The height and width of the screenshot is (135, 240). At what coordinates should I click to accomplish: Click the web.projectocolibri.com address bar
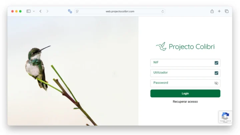pyautogui.click(x=120, y=11)
